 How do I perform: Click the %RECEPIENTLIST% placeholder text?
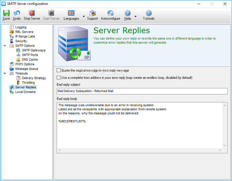72,121
